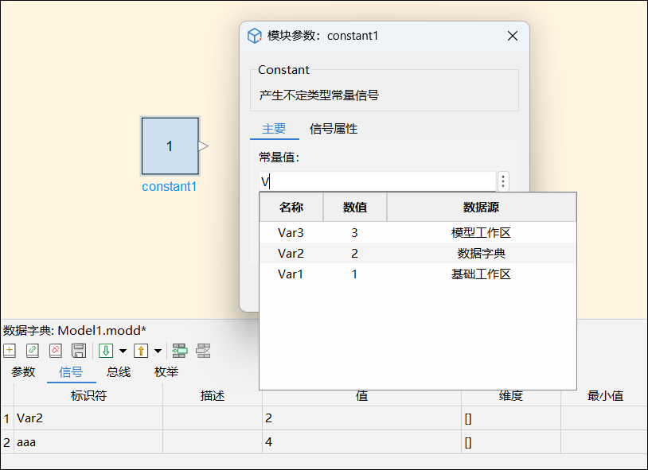Click the add new entry icon

10,351
